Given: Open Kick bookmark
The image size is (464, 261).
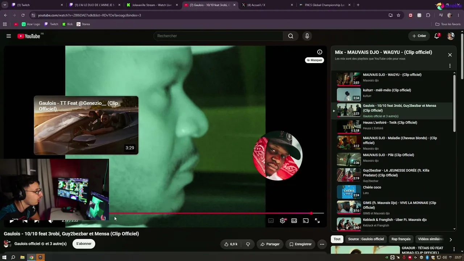Looking at the screenshot, I should click(x=67, y=24).
